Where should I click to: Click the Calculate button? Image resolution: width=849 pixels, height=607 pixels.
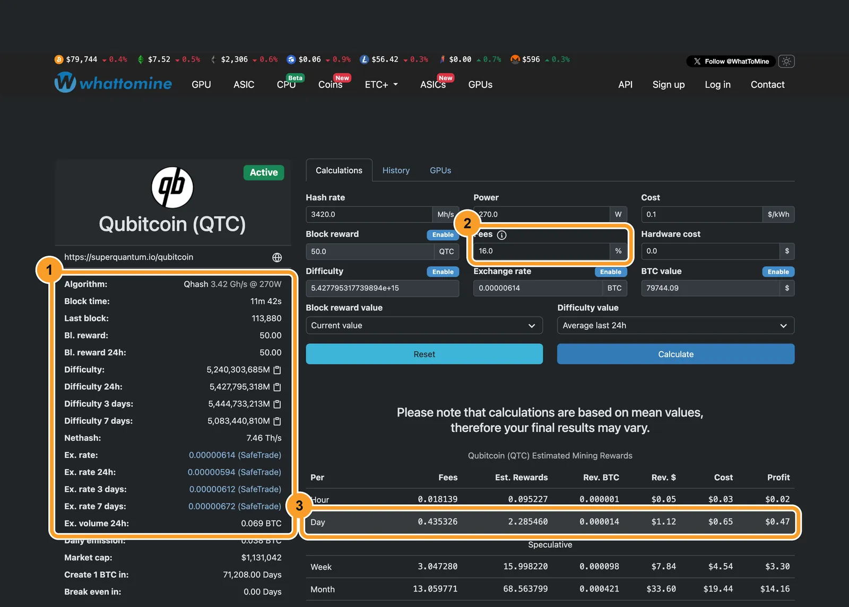[x=675, y=354]
